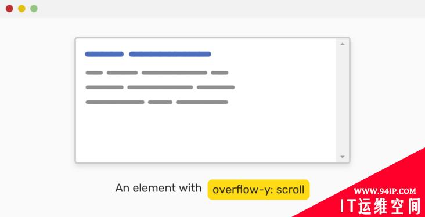Click the vertical scrollbar track
Image resolution: width=425 pixels, height=217 pixels.
click(x=343, y=100)
